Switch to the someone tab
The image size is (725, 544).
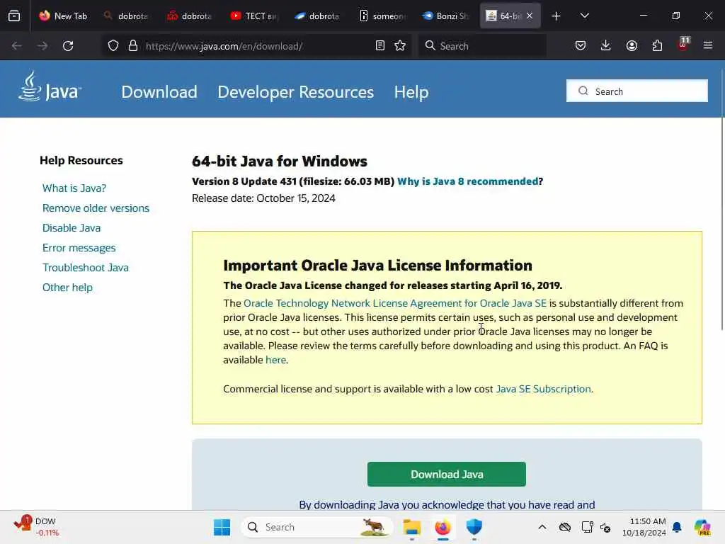pos(383,16)
